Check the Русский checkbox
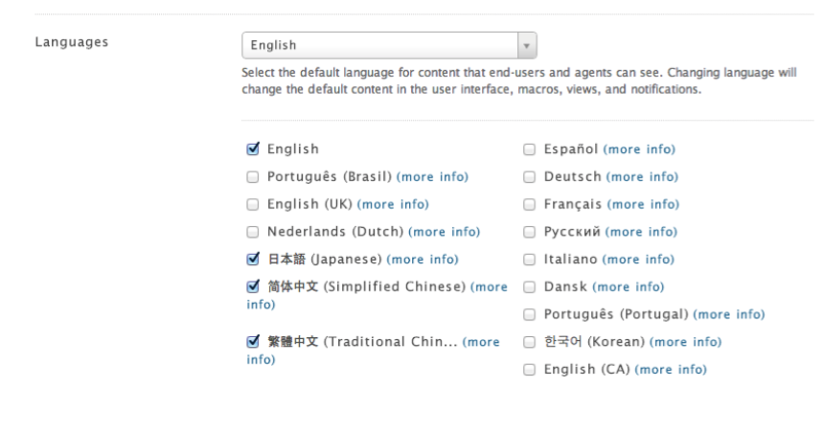The height and width of the screenshot is (433, 823). click(x=529, y=232)
